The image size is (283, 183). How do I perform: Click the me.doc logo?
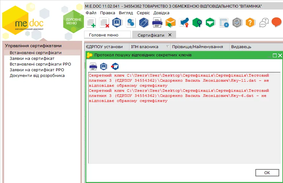pos(23,20)
